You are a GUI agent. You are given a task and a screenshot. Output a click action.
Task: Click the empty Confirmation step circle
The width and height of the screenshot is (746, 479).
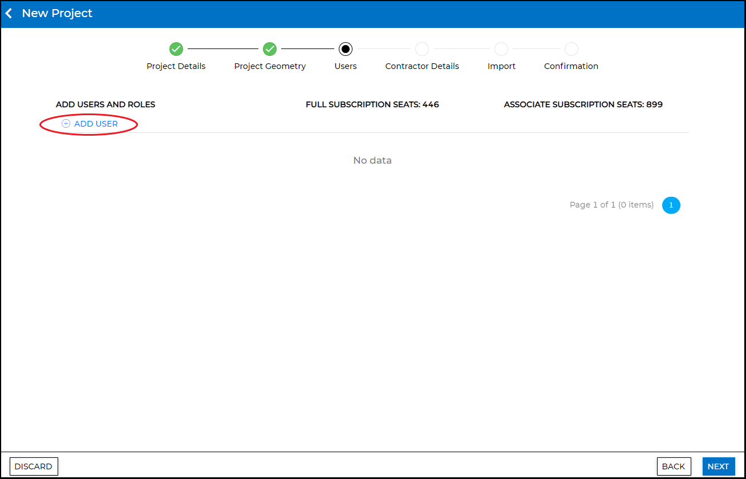tap(571, 49)
